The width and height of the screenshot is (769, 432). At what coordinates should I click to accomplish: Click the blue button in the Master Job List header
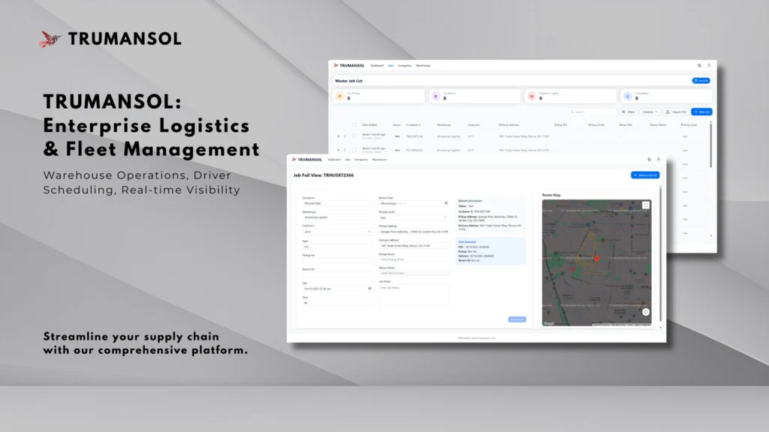tap(701, 81)
